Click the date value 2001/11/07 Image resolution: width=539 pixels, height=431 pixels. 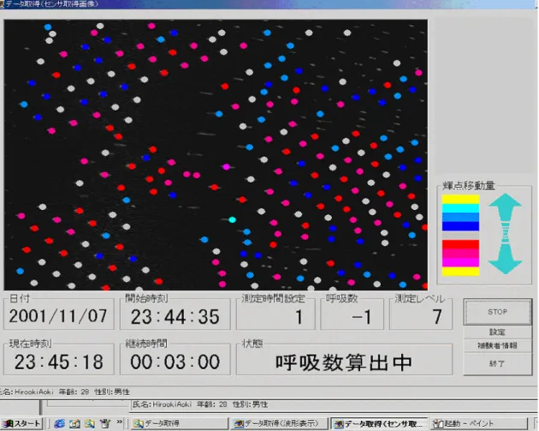click(x=58, y=316)
